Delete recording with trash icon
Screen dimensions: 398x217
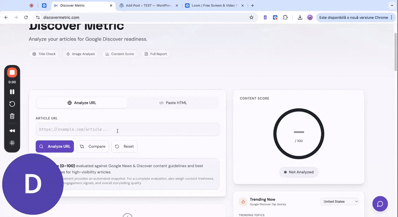(12, 116)
